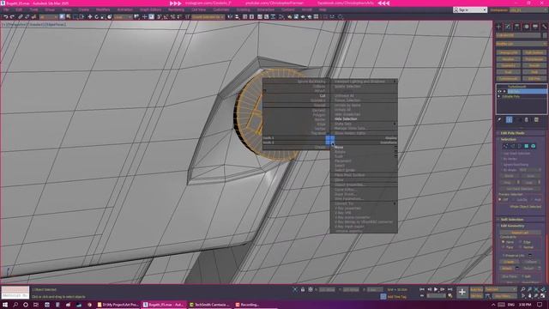Click the object name input field

click(x=518, y=35)
